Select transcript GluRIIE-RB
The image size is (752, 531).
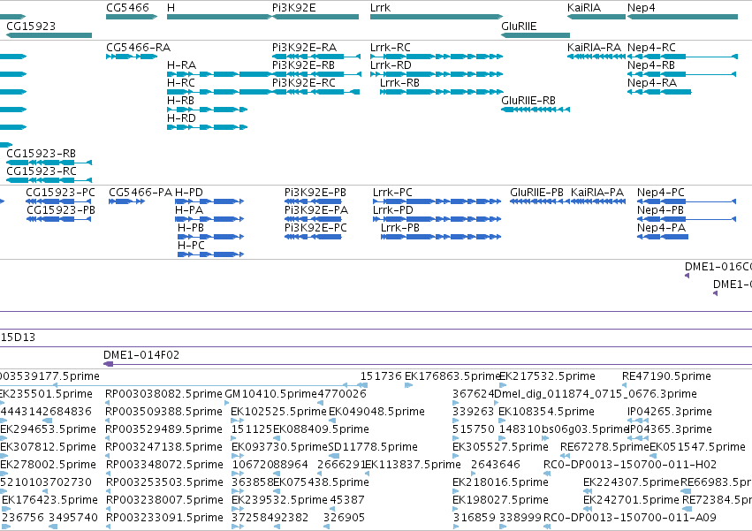pos(536,110)
